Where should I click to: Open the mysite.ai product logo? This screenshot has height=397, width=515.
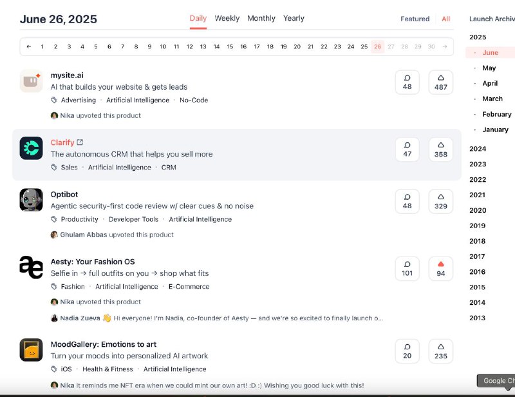pos(31,81)
